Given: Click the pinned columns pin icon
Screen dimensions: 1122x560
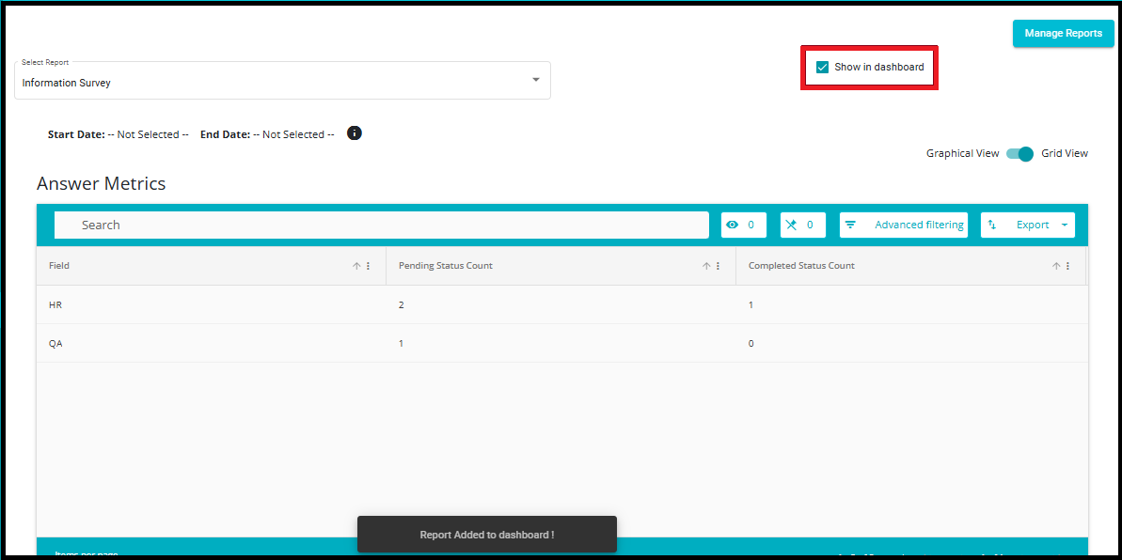Looking at the screenshot, I should coord(791,225).
